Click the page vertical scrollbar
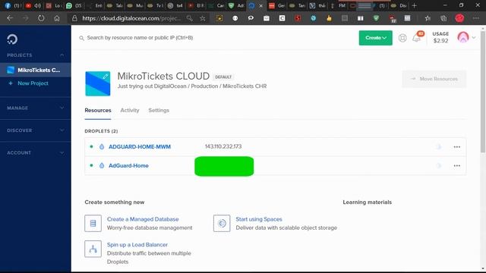The width and height of the screenshot is (486, 273). click(483, 91)
